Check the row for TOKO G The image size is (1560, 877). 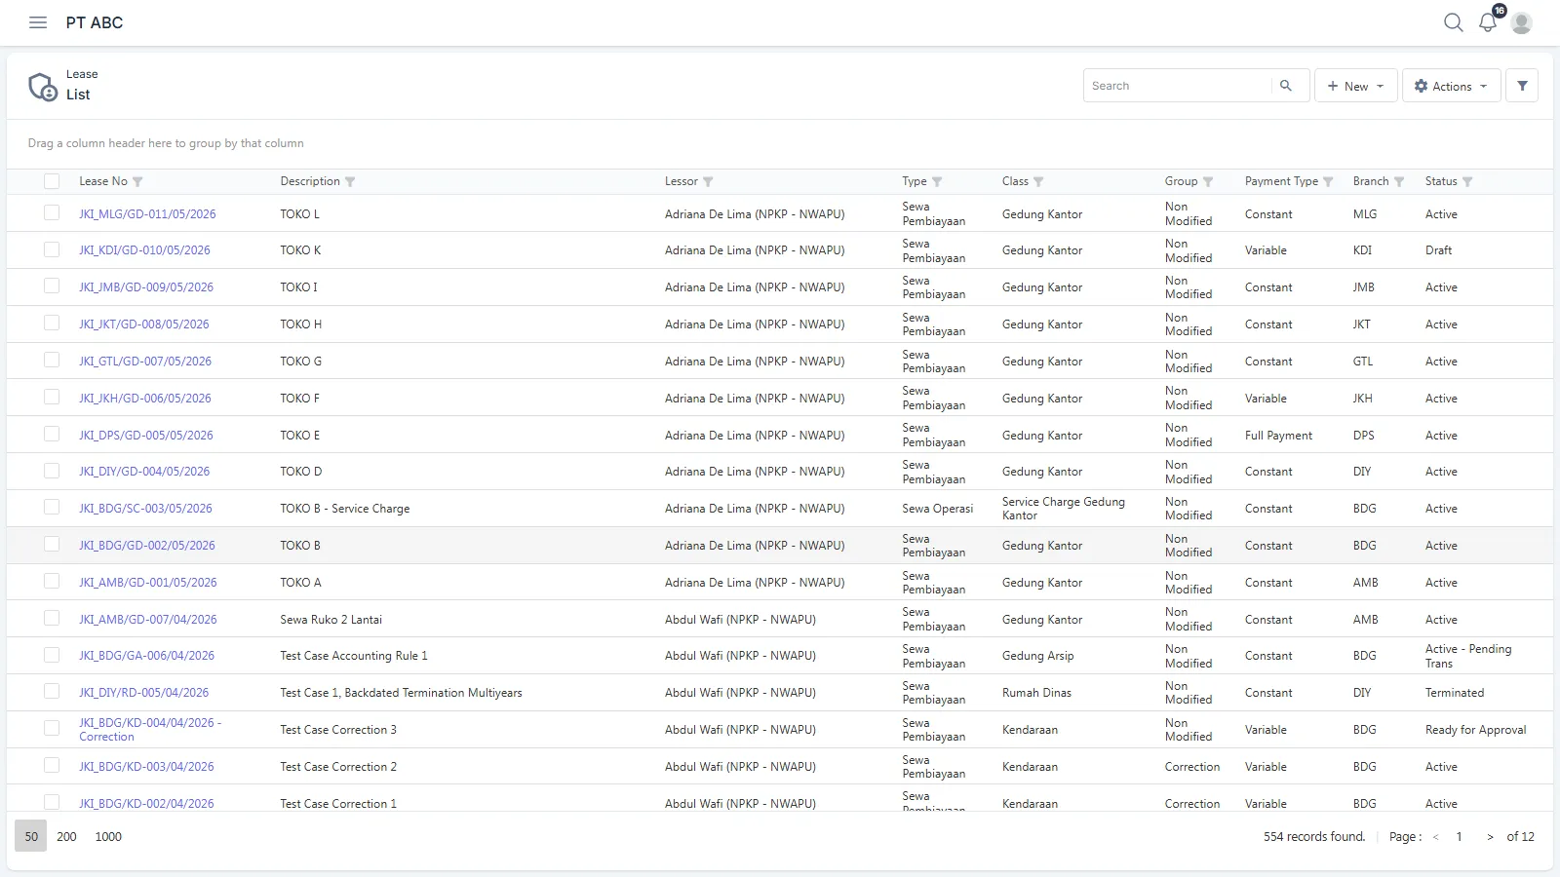coord(52,360)
